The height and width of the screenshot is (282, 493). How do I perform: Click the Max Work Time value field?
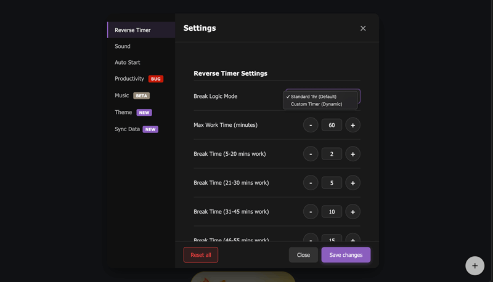pyautogui.click(x=332, y=125)
